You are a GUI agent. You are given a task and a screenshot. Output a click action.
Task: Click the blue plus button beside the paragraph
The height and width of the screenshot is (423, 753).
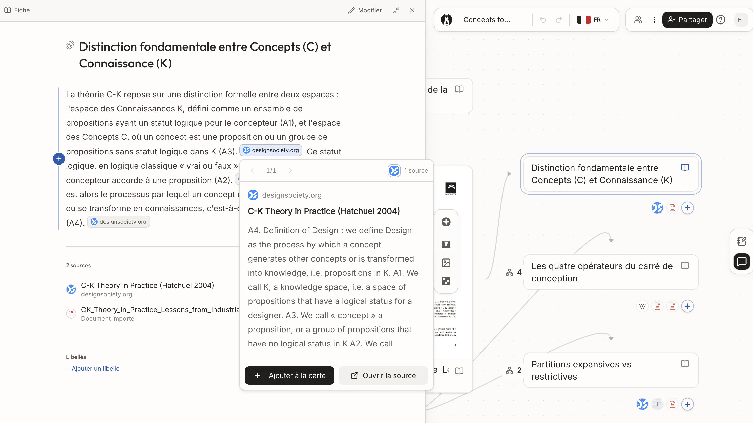(59, 158)
